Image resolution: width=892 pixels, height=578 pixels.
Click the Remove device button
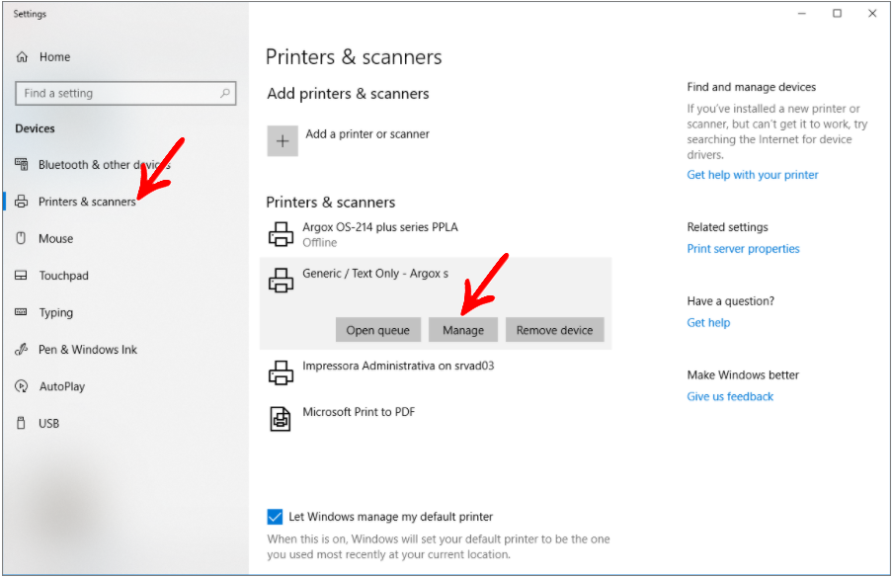pyautogui.click(x=554, y=330)
